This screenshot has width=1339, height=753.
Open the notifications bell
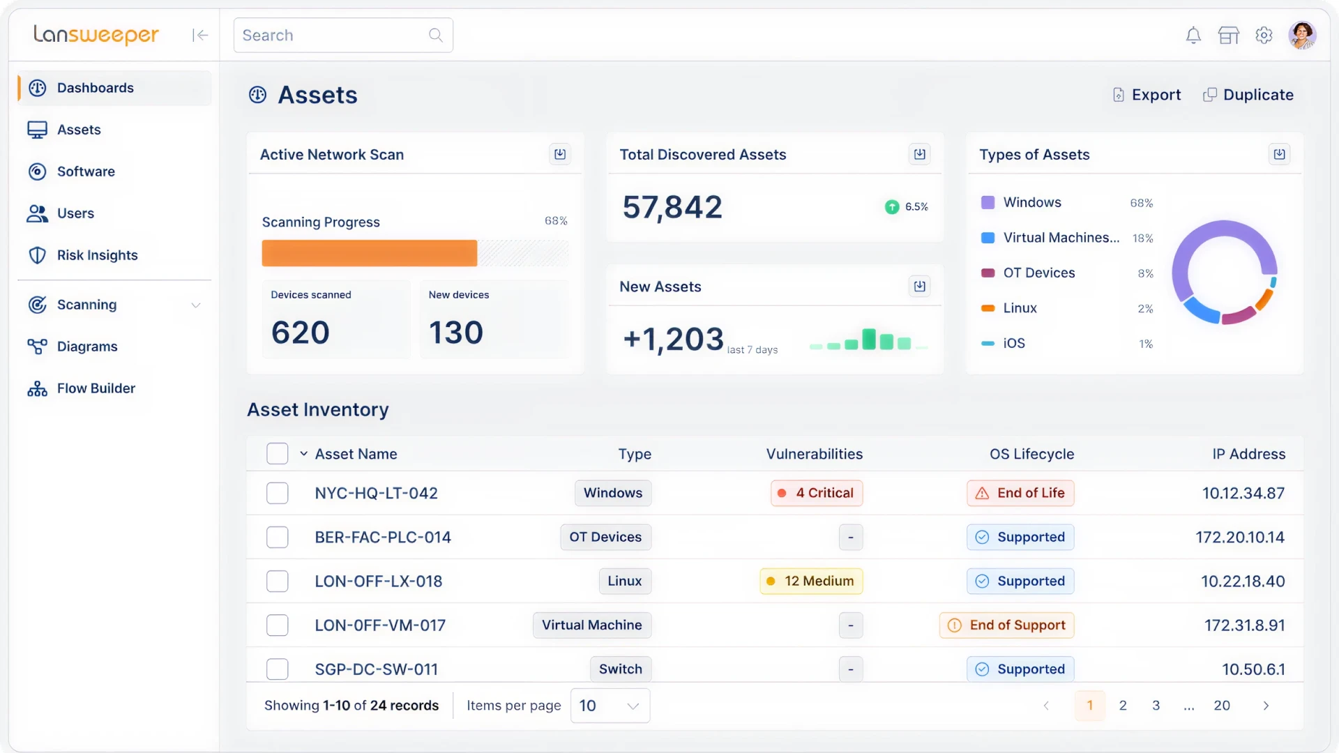(1193, 35)
